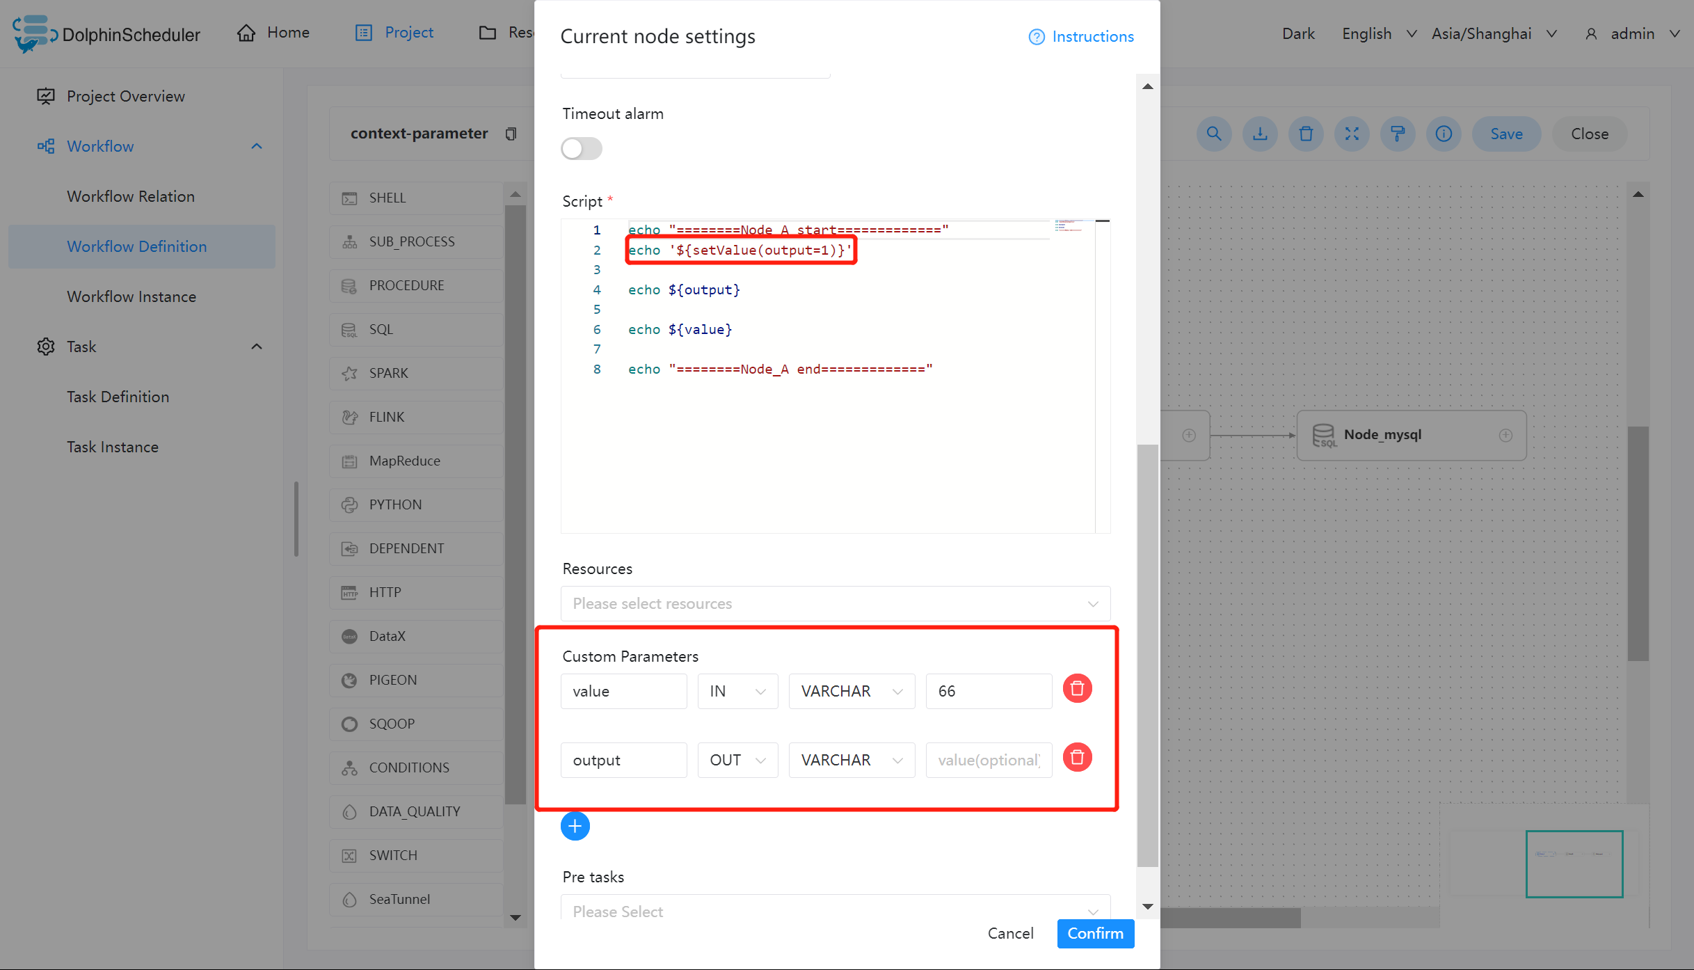Click the format DAG icon in toolbar
This screenshot has width=1694, height=970.
pos(1398,134)
